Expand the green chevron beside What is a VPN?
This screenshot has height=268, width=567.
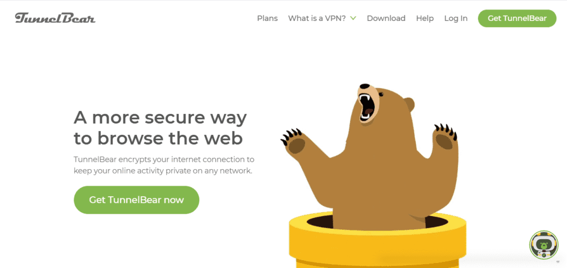[x=353, y=18]
